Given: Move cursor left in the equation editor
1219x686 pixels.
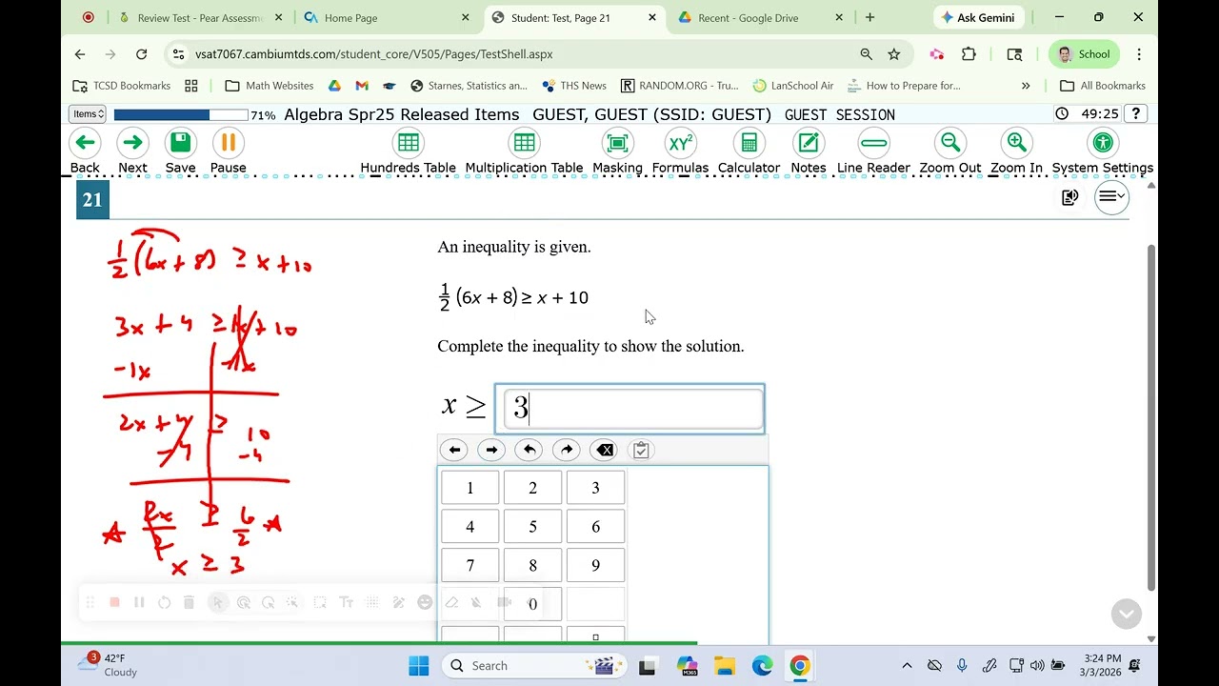Looking at the screenshot, I should pos(454,450).
